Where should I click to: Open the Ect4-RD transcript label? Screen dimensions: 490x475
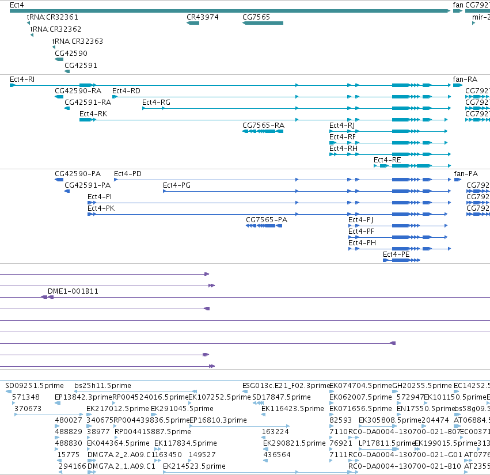(126, 91)
